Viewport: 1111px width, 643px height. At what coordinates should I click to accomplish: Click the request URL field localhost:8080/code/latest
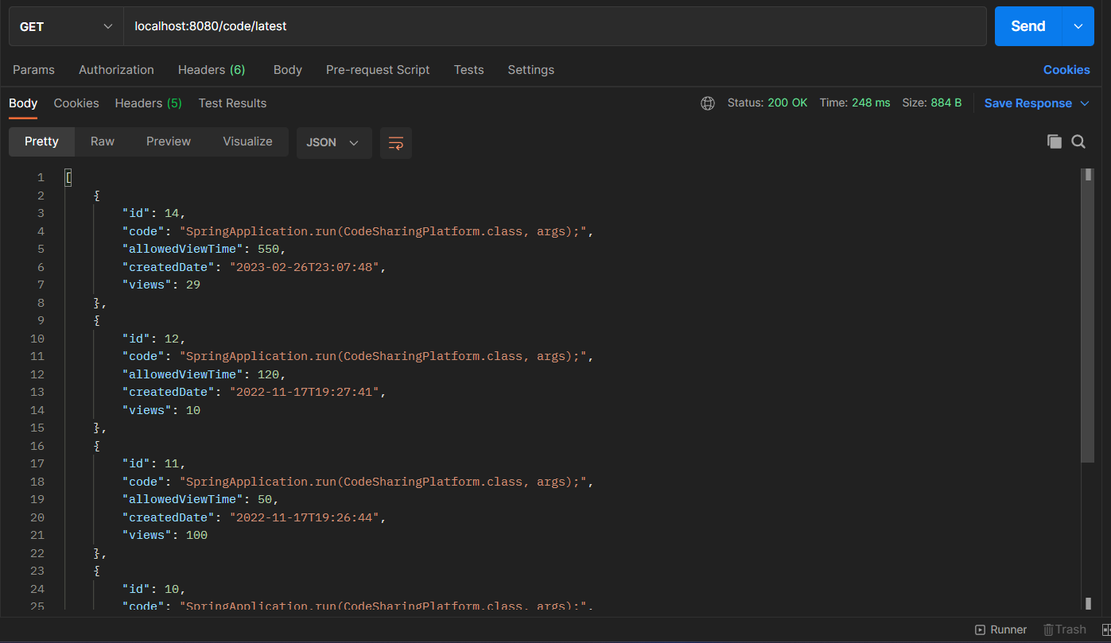tap(554, 26)
